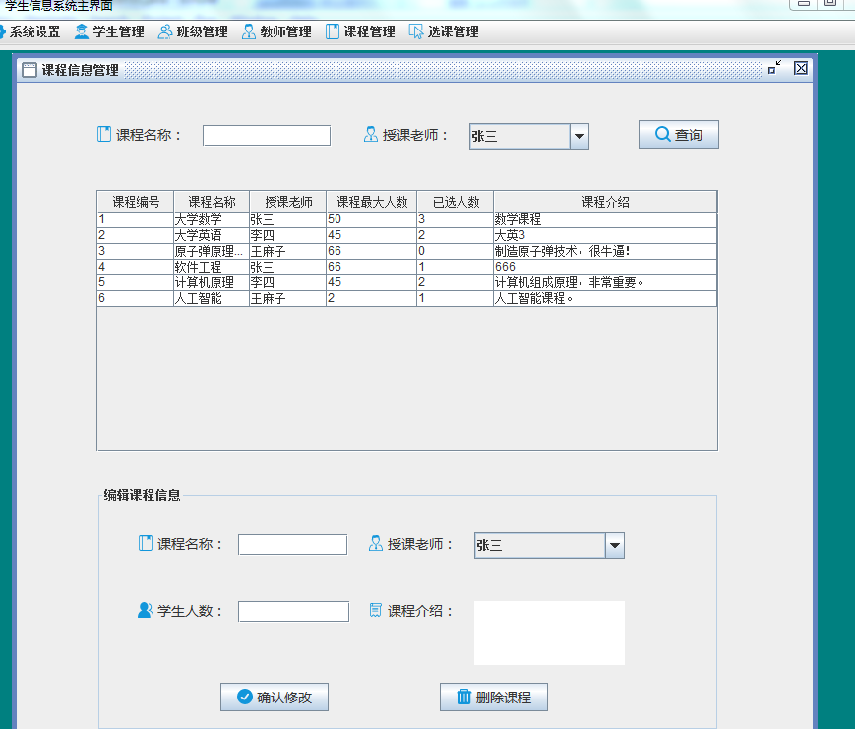Click the 课程编号 column header
The height and width of the screenshot is (729, 855).
tap(136, 202)
